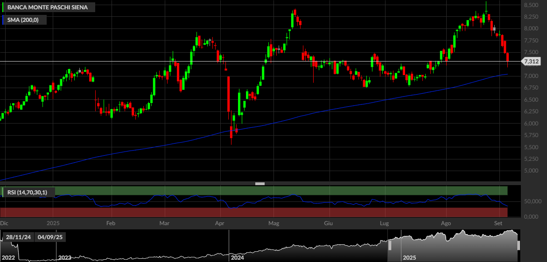Click the 04/09/25 end date label
This screenshot has height=262, width=547.
click(49, 237)
